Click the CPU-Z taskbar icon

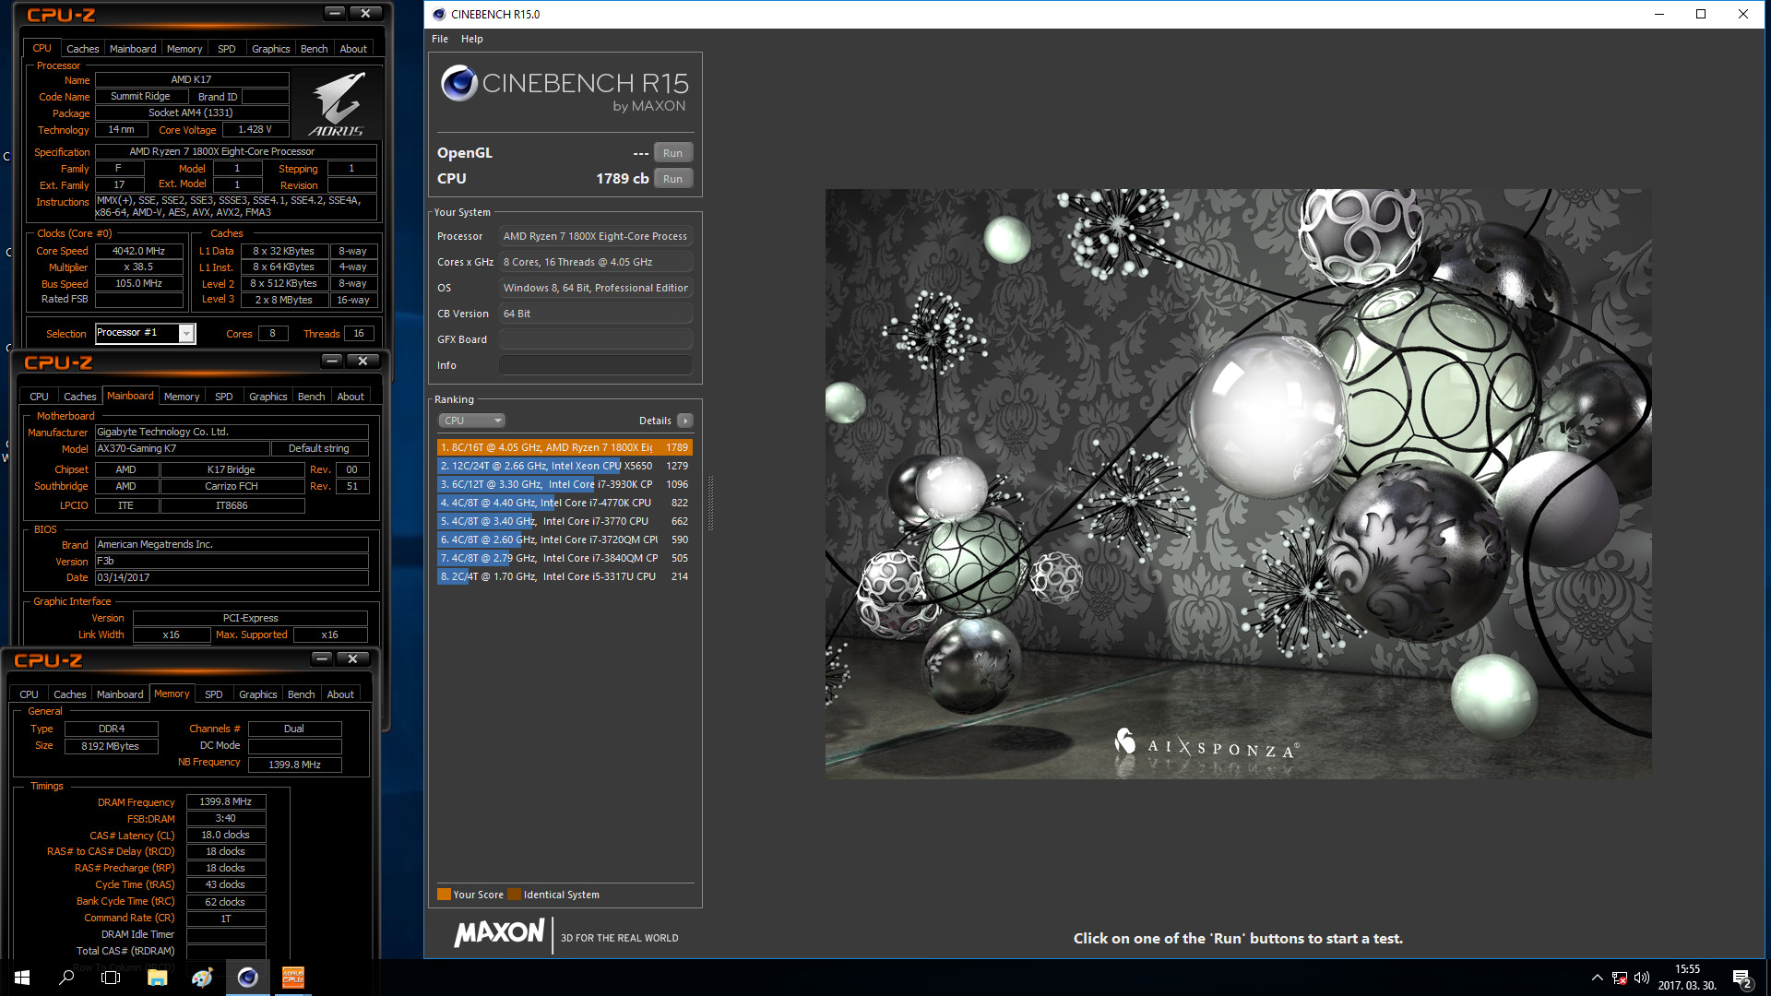pos(292,978)
